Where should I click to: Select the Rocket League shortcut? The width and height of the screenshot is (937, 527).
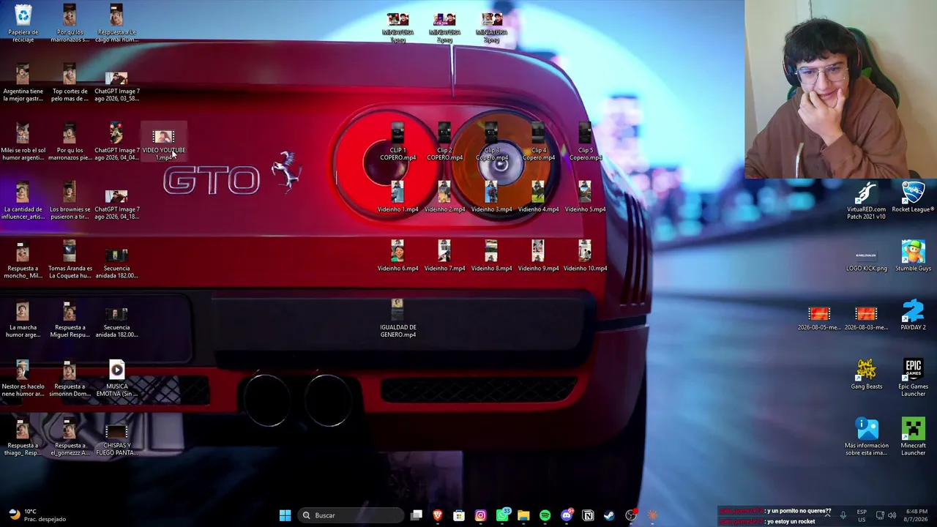point(913,198)
